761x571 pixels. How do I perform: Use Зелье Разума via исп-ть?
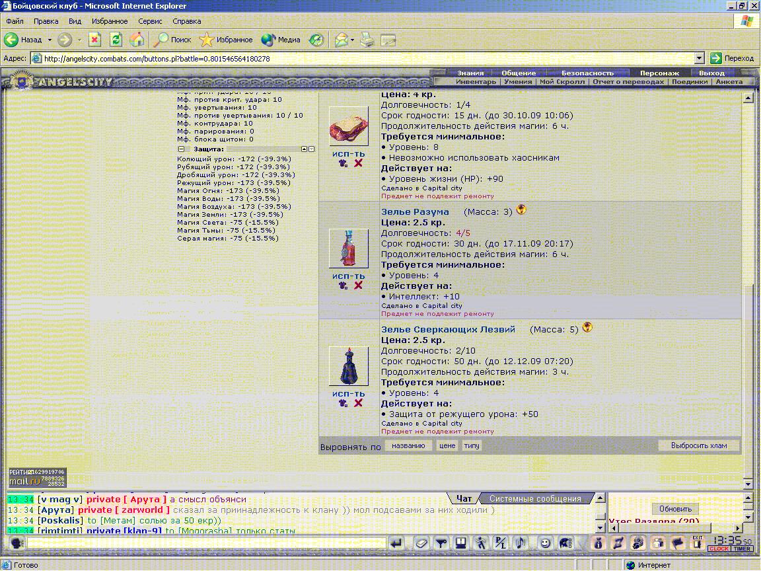point(349,276)
